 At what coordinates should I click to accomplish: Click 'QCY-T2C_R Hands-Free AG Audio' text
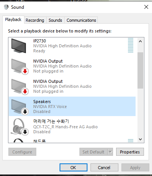[65, 127]
